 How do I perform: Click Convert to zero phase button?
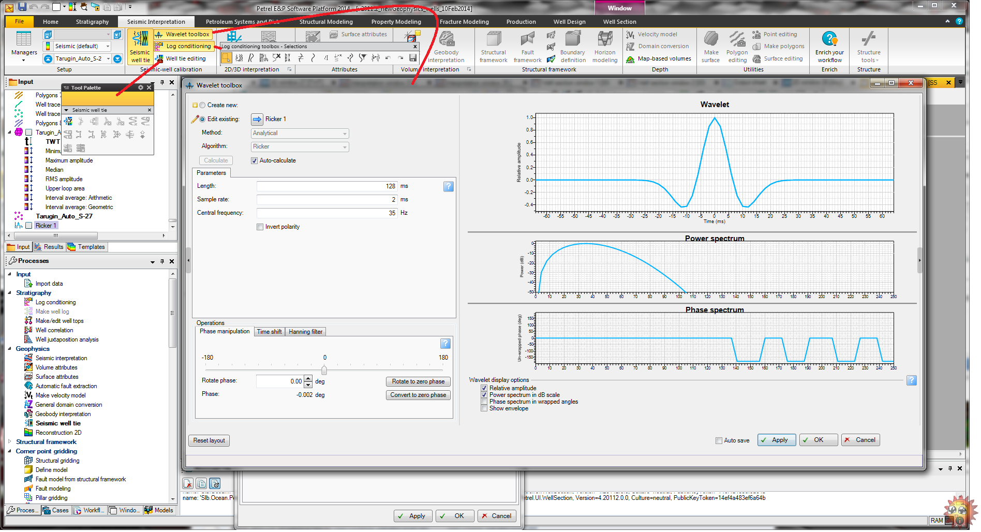point(418,395)
